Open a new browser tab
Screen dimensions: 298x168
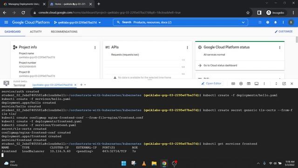tap(99, 4)
